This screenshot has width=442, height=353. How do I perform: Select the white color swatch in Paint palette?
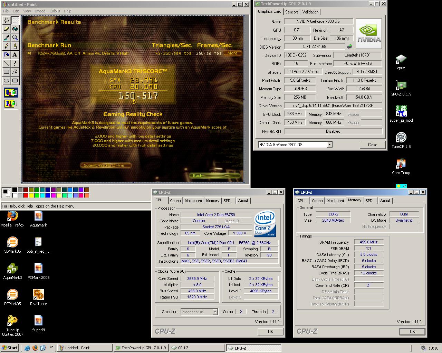tap(15, 195)
